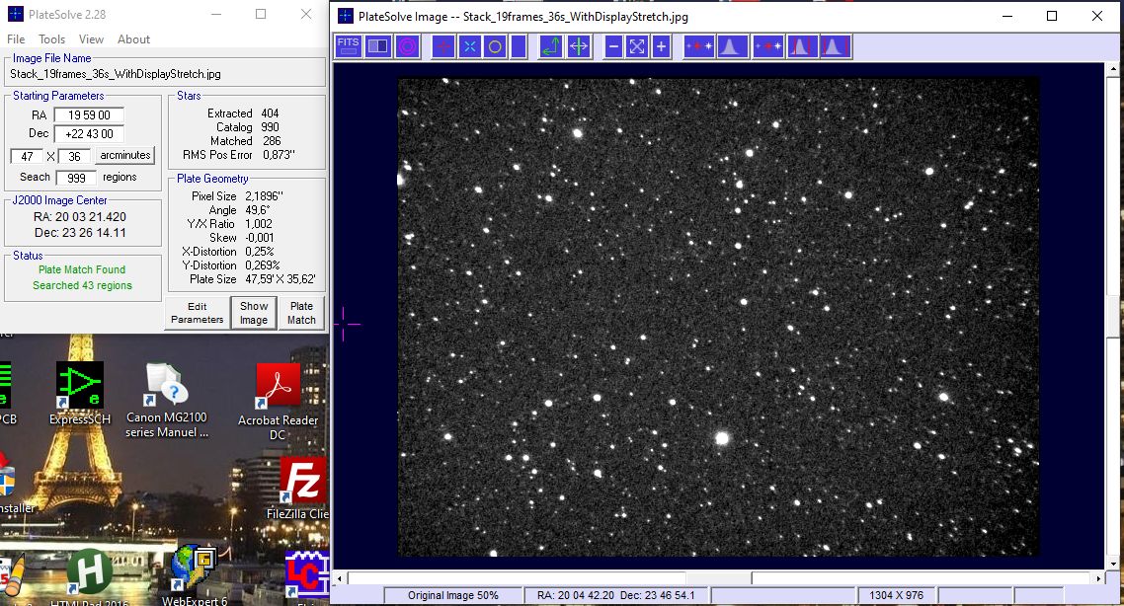Select the yellow circle marker icon

point(495,46)
